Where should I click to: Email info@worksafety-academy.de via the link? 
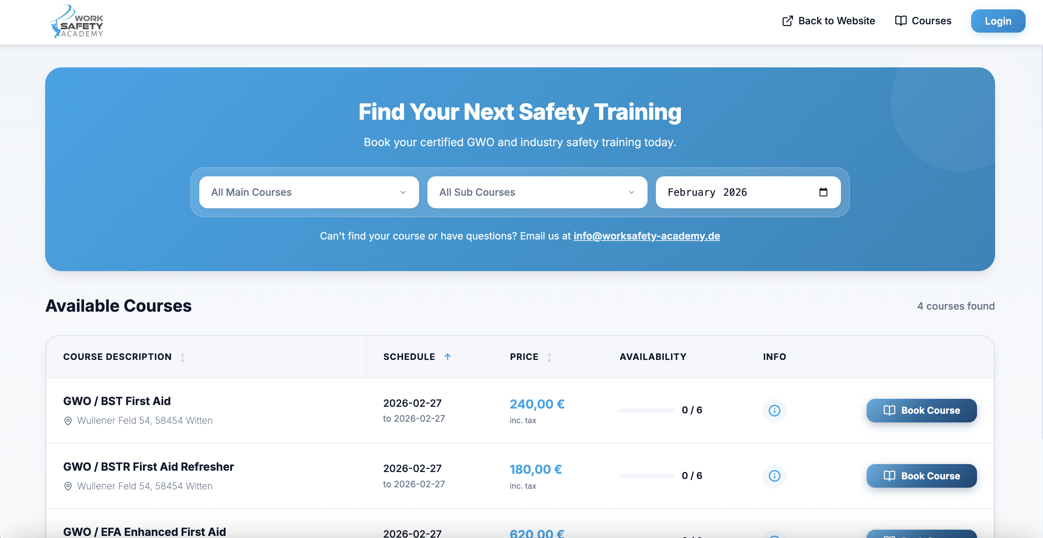click(x=646, y=236)
